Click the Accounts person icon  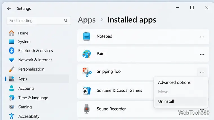[x=12, y=88]
